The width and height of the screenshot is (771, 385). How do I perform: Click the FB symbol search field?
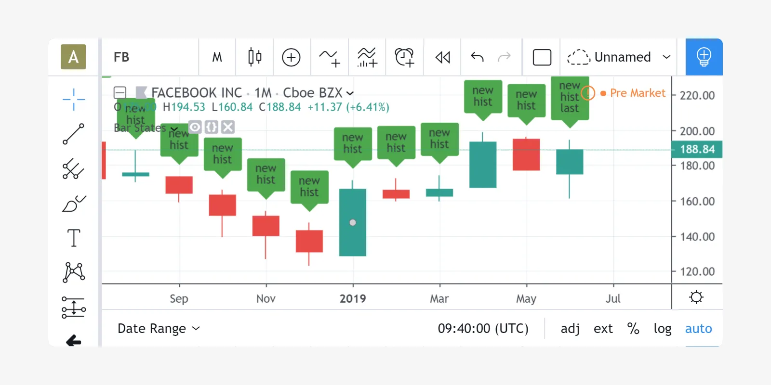point(150,57)
